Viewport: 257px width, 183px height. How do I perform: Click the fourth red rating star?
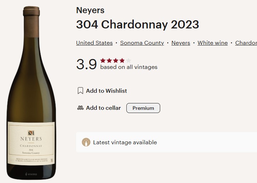(x=122, y=60)
